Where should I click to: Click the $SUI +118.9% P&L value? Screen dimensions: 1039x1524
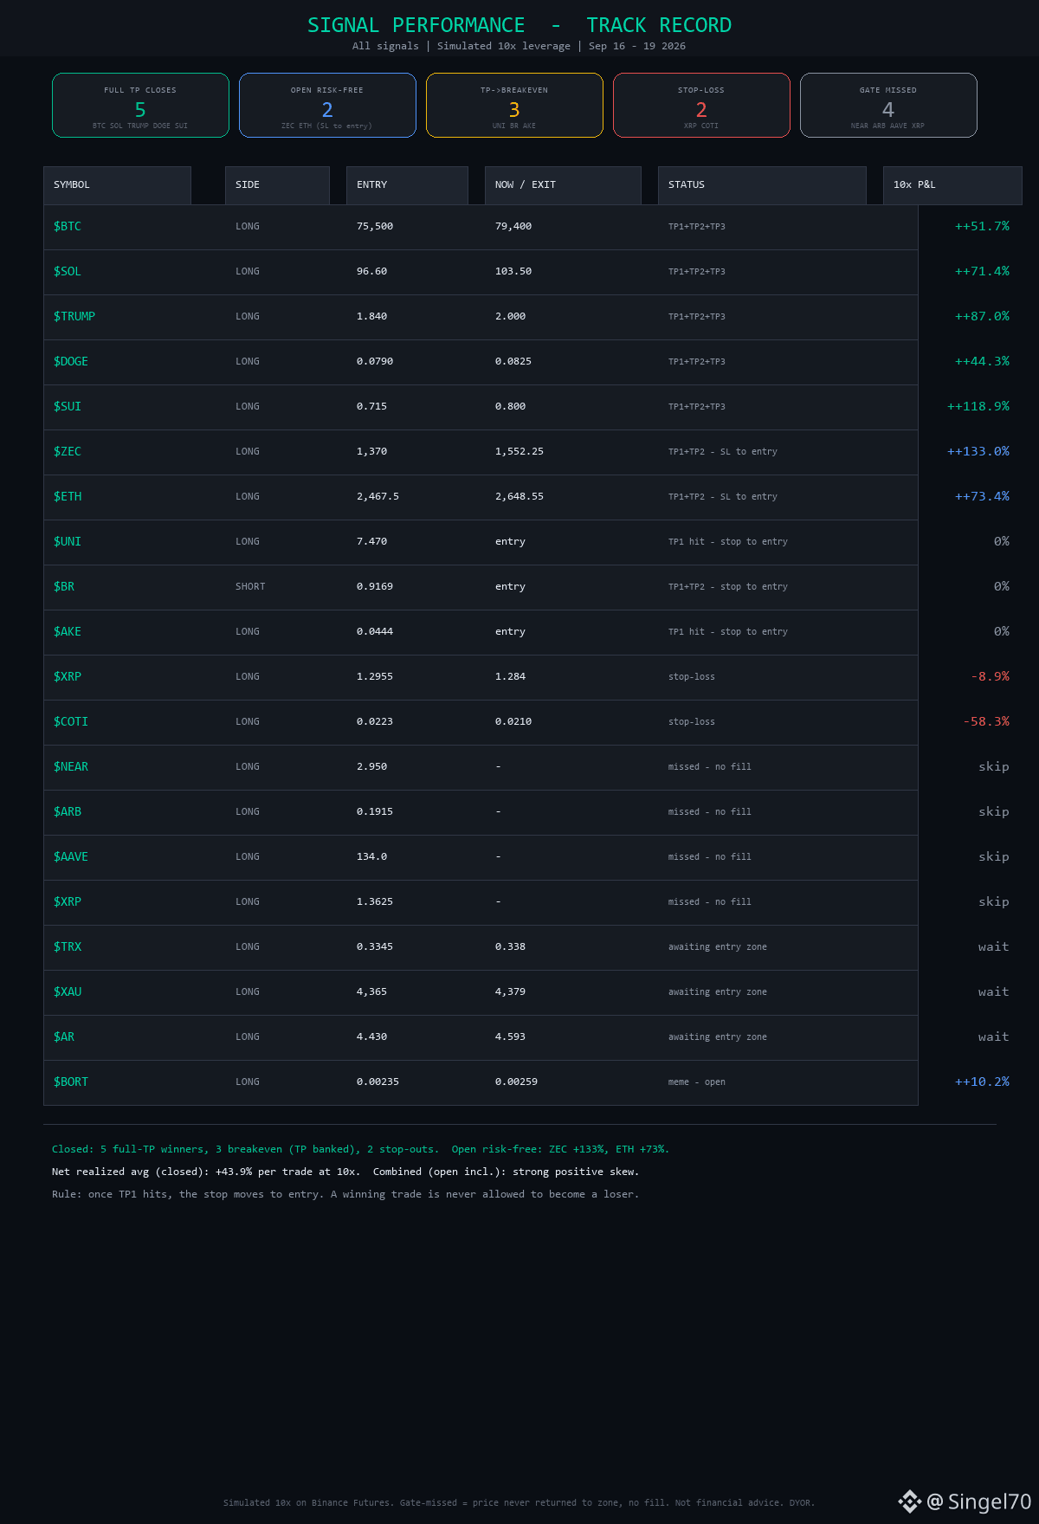click(978, 406)
